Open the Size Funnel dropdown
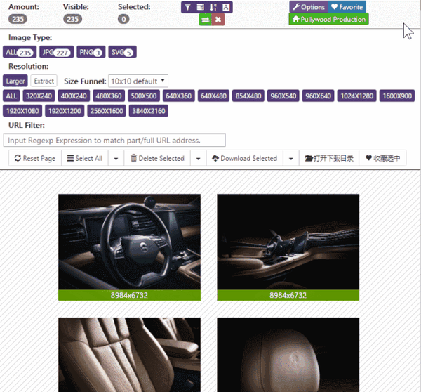 (x=138, y=81)
